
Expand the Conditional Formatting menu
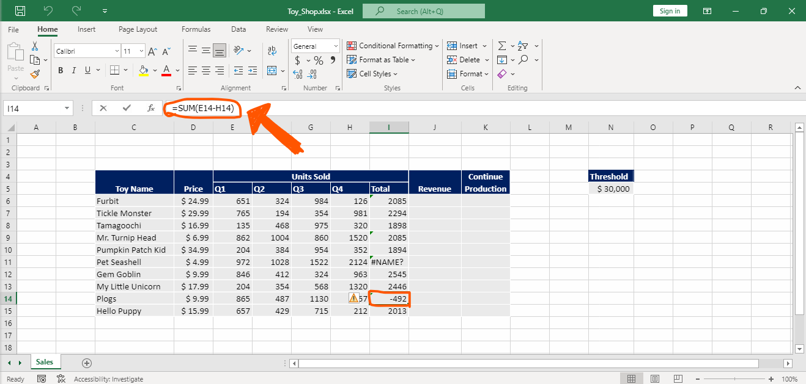[x=393, y=46]
